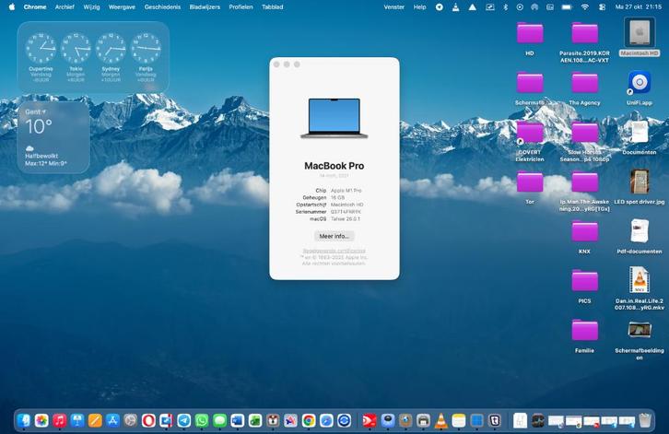Open Finder from the Dock
669x434 pixels.
pos(25,420)
